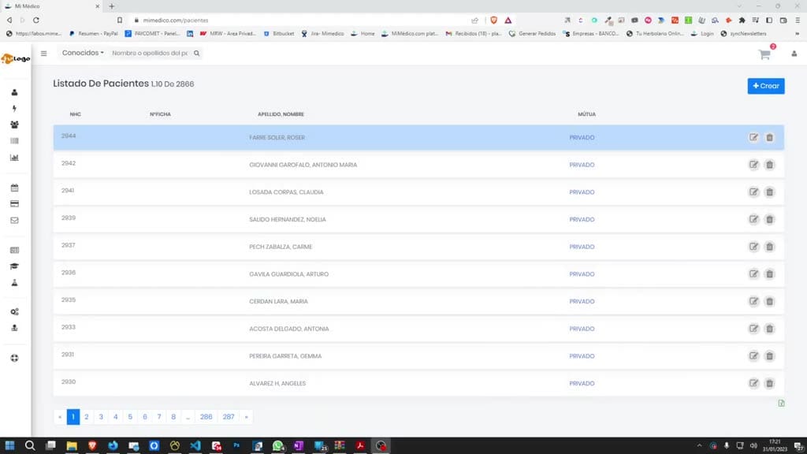Edit patient SALIDO HERNANDEZ, NOELIA
Viewport: 807px width, 454px height.
(753, 219)
